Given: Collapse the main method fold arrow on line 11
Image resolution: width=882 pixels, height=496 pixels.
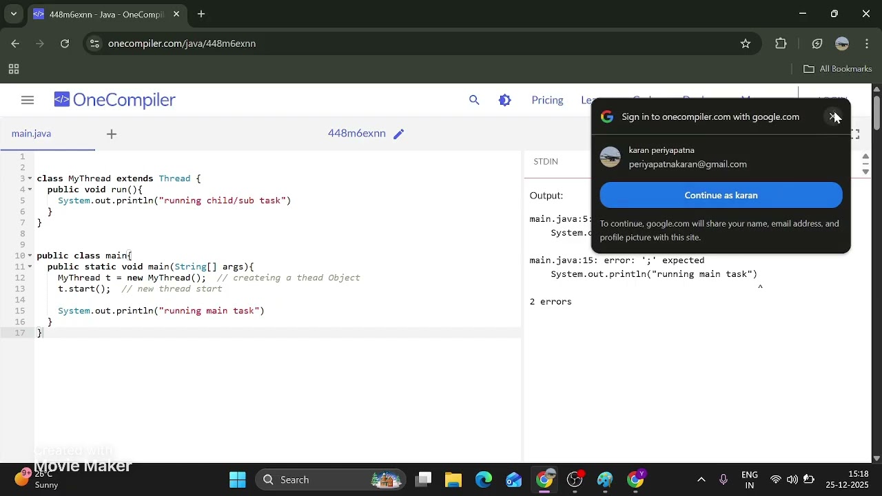Looking at the screenshot, I should pyautogui.click(x=30, y=267).
